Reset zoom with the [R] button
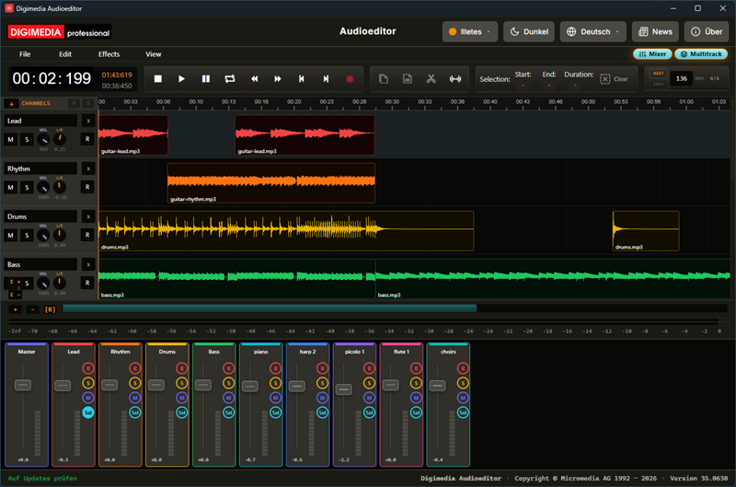 tap(50, 309)
